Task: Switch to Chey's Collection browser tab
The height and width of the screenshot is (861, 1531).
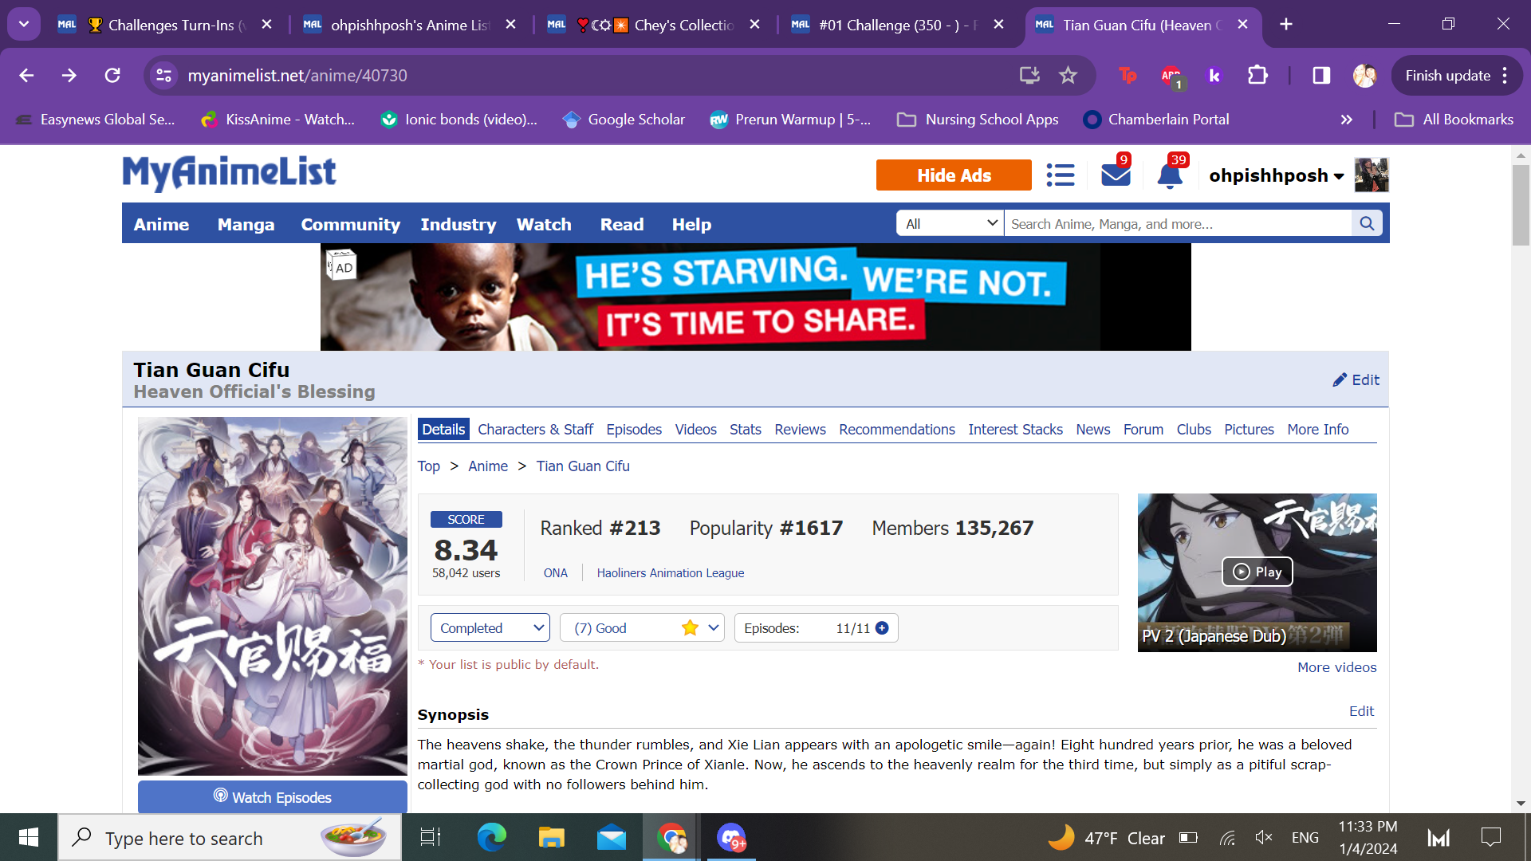Action: coord(654,25)
